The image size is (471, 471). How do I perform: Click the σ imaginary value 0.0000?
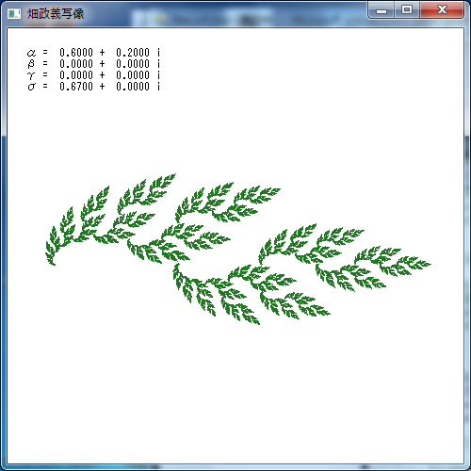point(133,87)
